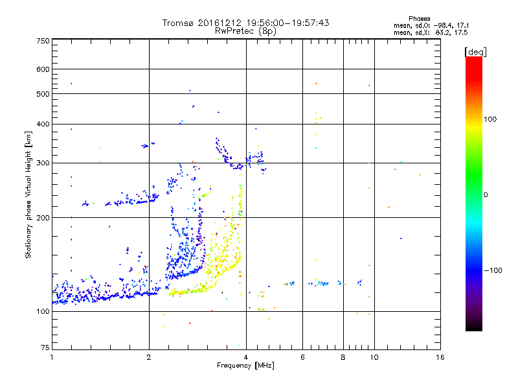Click the y-axis tick label '75'
The height and width of the screenshot is (389, 518).
(45, 348)
